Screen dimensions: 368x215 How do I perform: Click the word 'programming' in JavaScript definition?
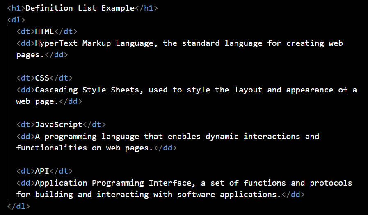tap(71, 137)
